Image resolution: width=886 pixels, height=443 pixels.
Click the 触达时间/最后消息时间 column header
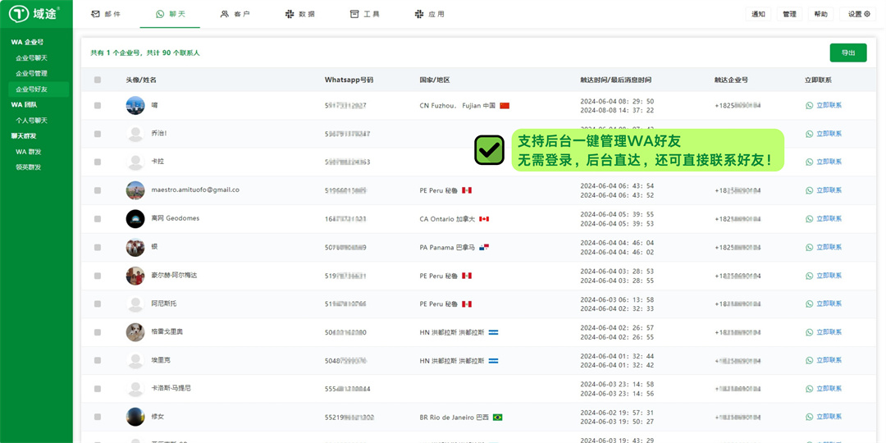coord(615,80)
